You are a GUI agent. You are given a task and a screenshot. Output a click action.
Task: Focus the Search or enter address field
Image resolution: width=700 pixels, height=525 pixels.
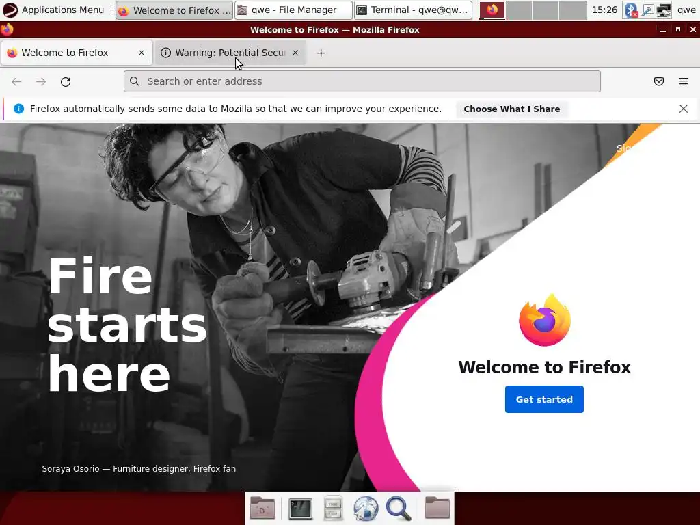tap(362, 81)
